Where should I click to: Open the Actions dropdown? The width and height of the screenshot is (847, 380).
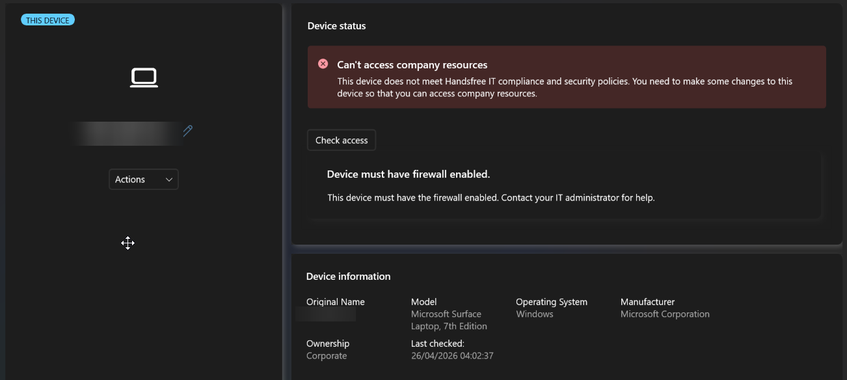(x=143, y=180)
